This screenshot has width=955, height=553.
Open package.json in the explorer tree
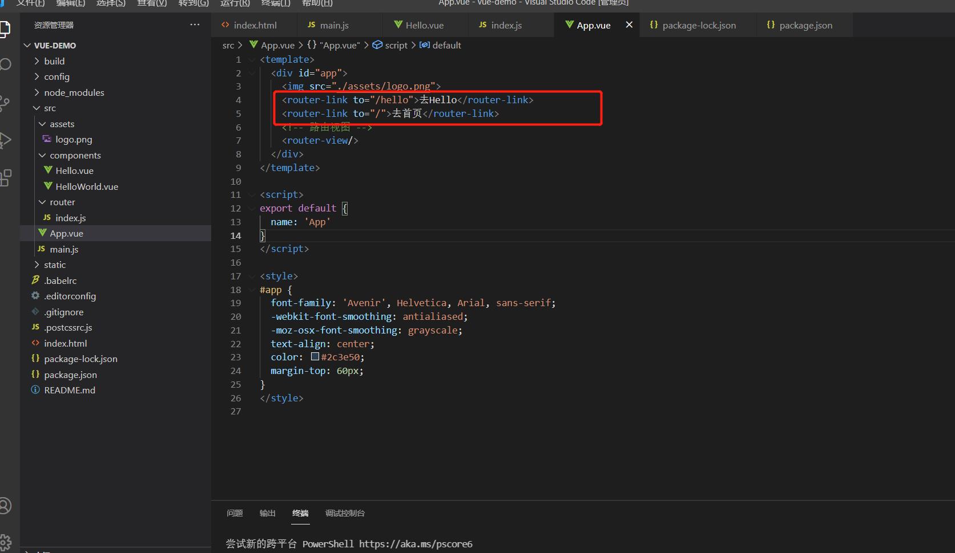[x=70, y=375]
